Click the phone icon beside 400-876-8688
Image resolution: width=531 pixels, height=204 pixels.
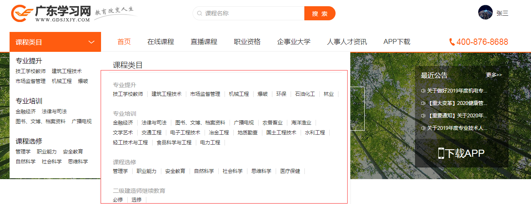click(452, 42)
